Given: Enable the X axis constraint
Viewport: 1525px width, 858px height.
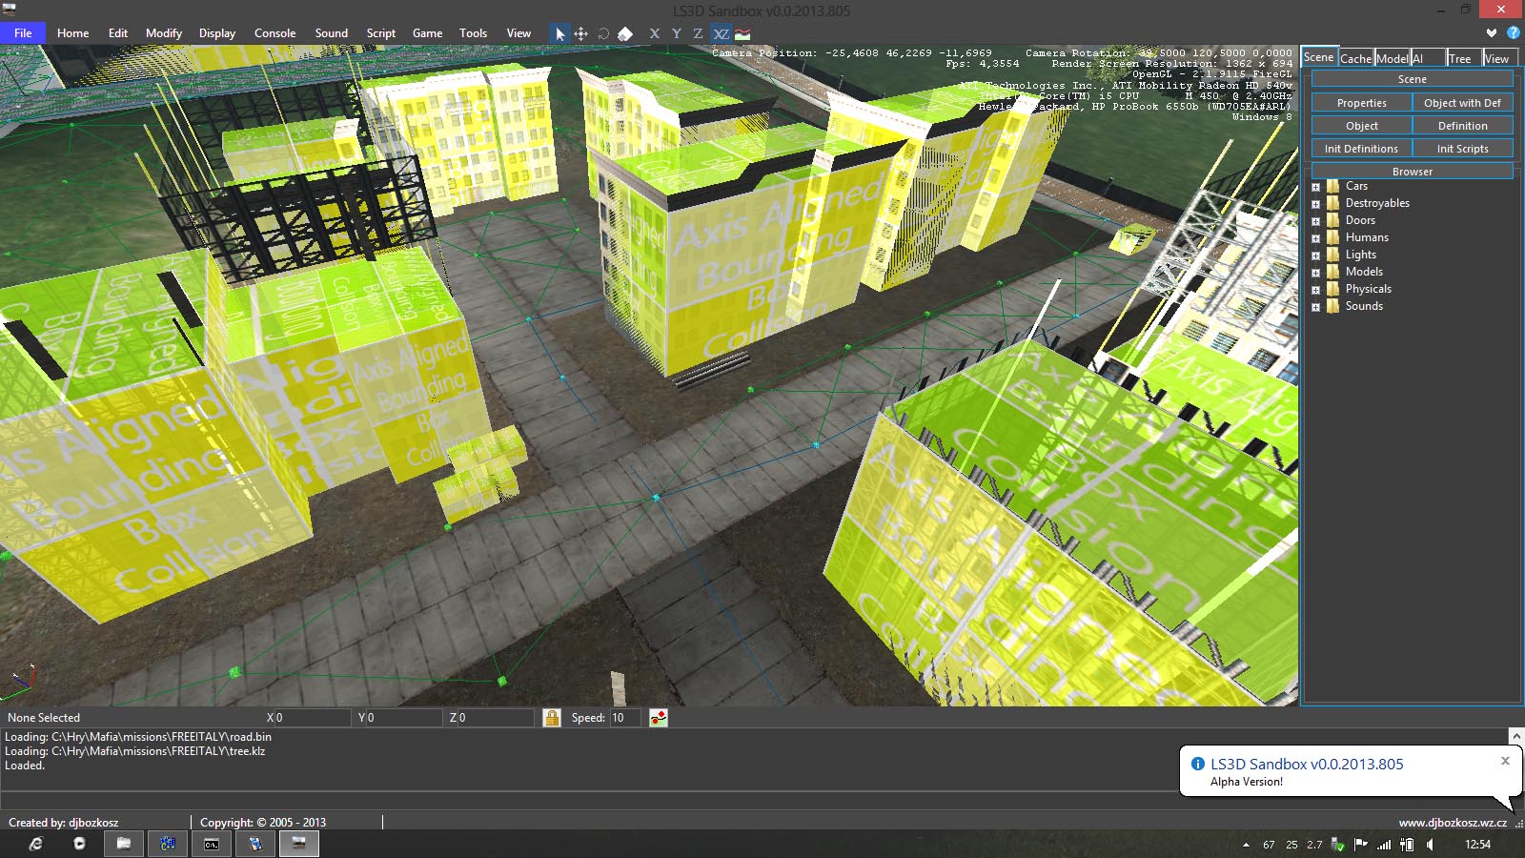Looking at the screenshot, I should [x=654, y=33].
